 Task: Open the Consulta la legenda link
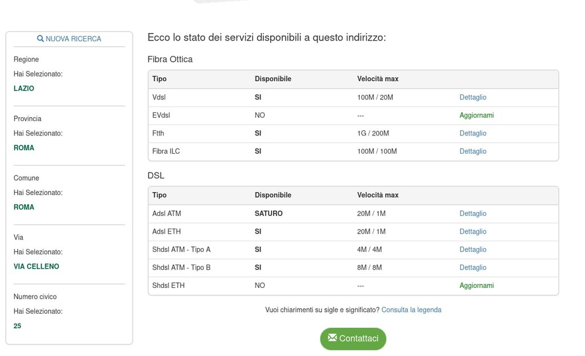coord(411,310)
